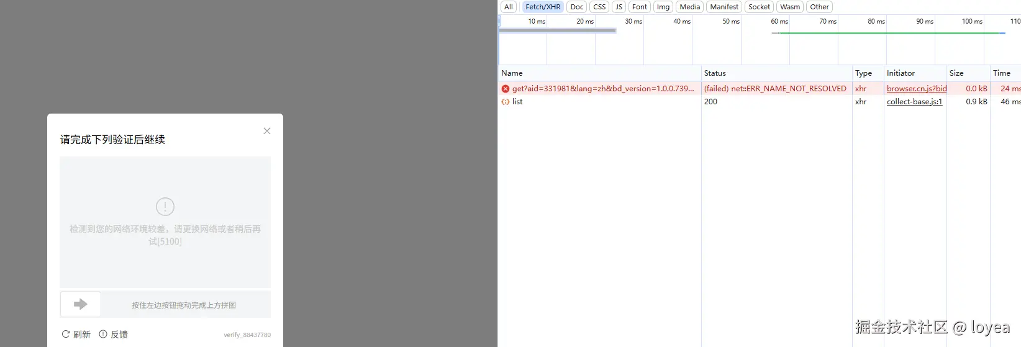Image resolution: width=1021 pixels, height=347 pixels.
Task: Toggle the JS filter chip
Action: point(619,7)
